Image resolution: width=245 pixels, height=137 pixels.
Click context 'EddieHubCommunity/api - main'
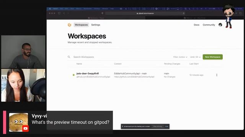pyautogui.click(x=131, y=73)
